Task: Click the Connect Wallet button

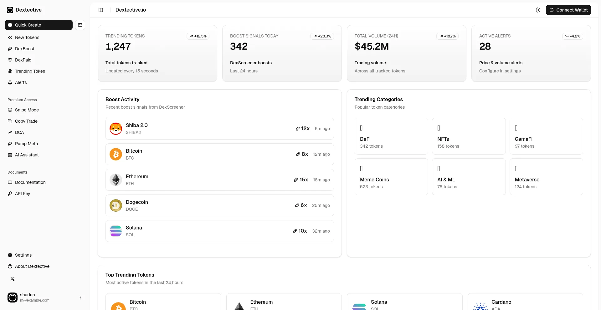Action: pyautogui.click(x=568, y=10)
